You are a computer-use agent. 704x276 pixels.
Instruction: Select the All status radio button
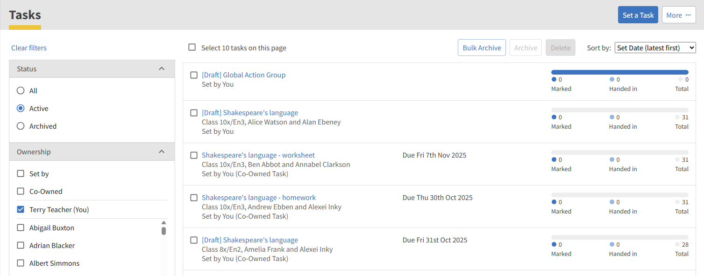click(x=21, y=90)
